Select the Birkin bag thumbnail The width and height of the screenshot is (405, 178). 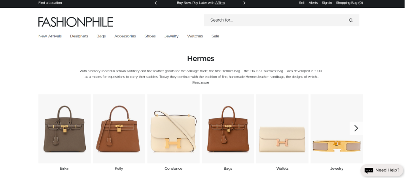[64, 129]
